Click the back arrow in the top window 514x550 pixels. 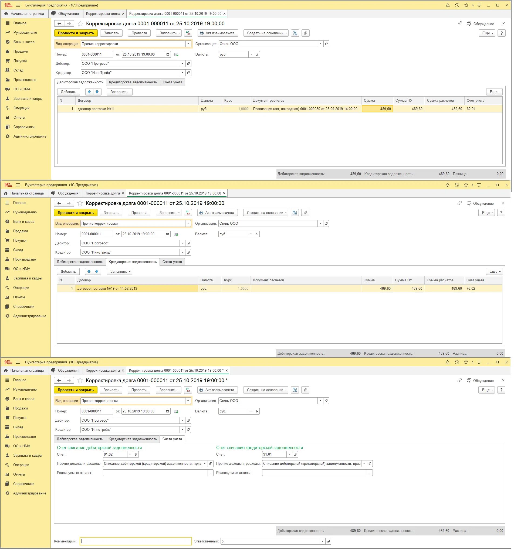pyautogui.click(x=60, y=24)
